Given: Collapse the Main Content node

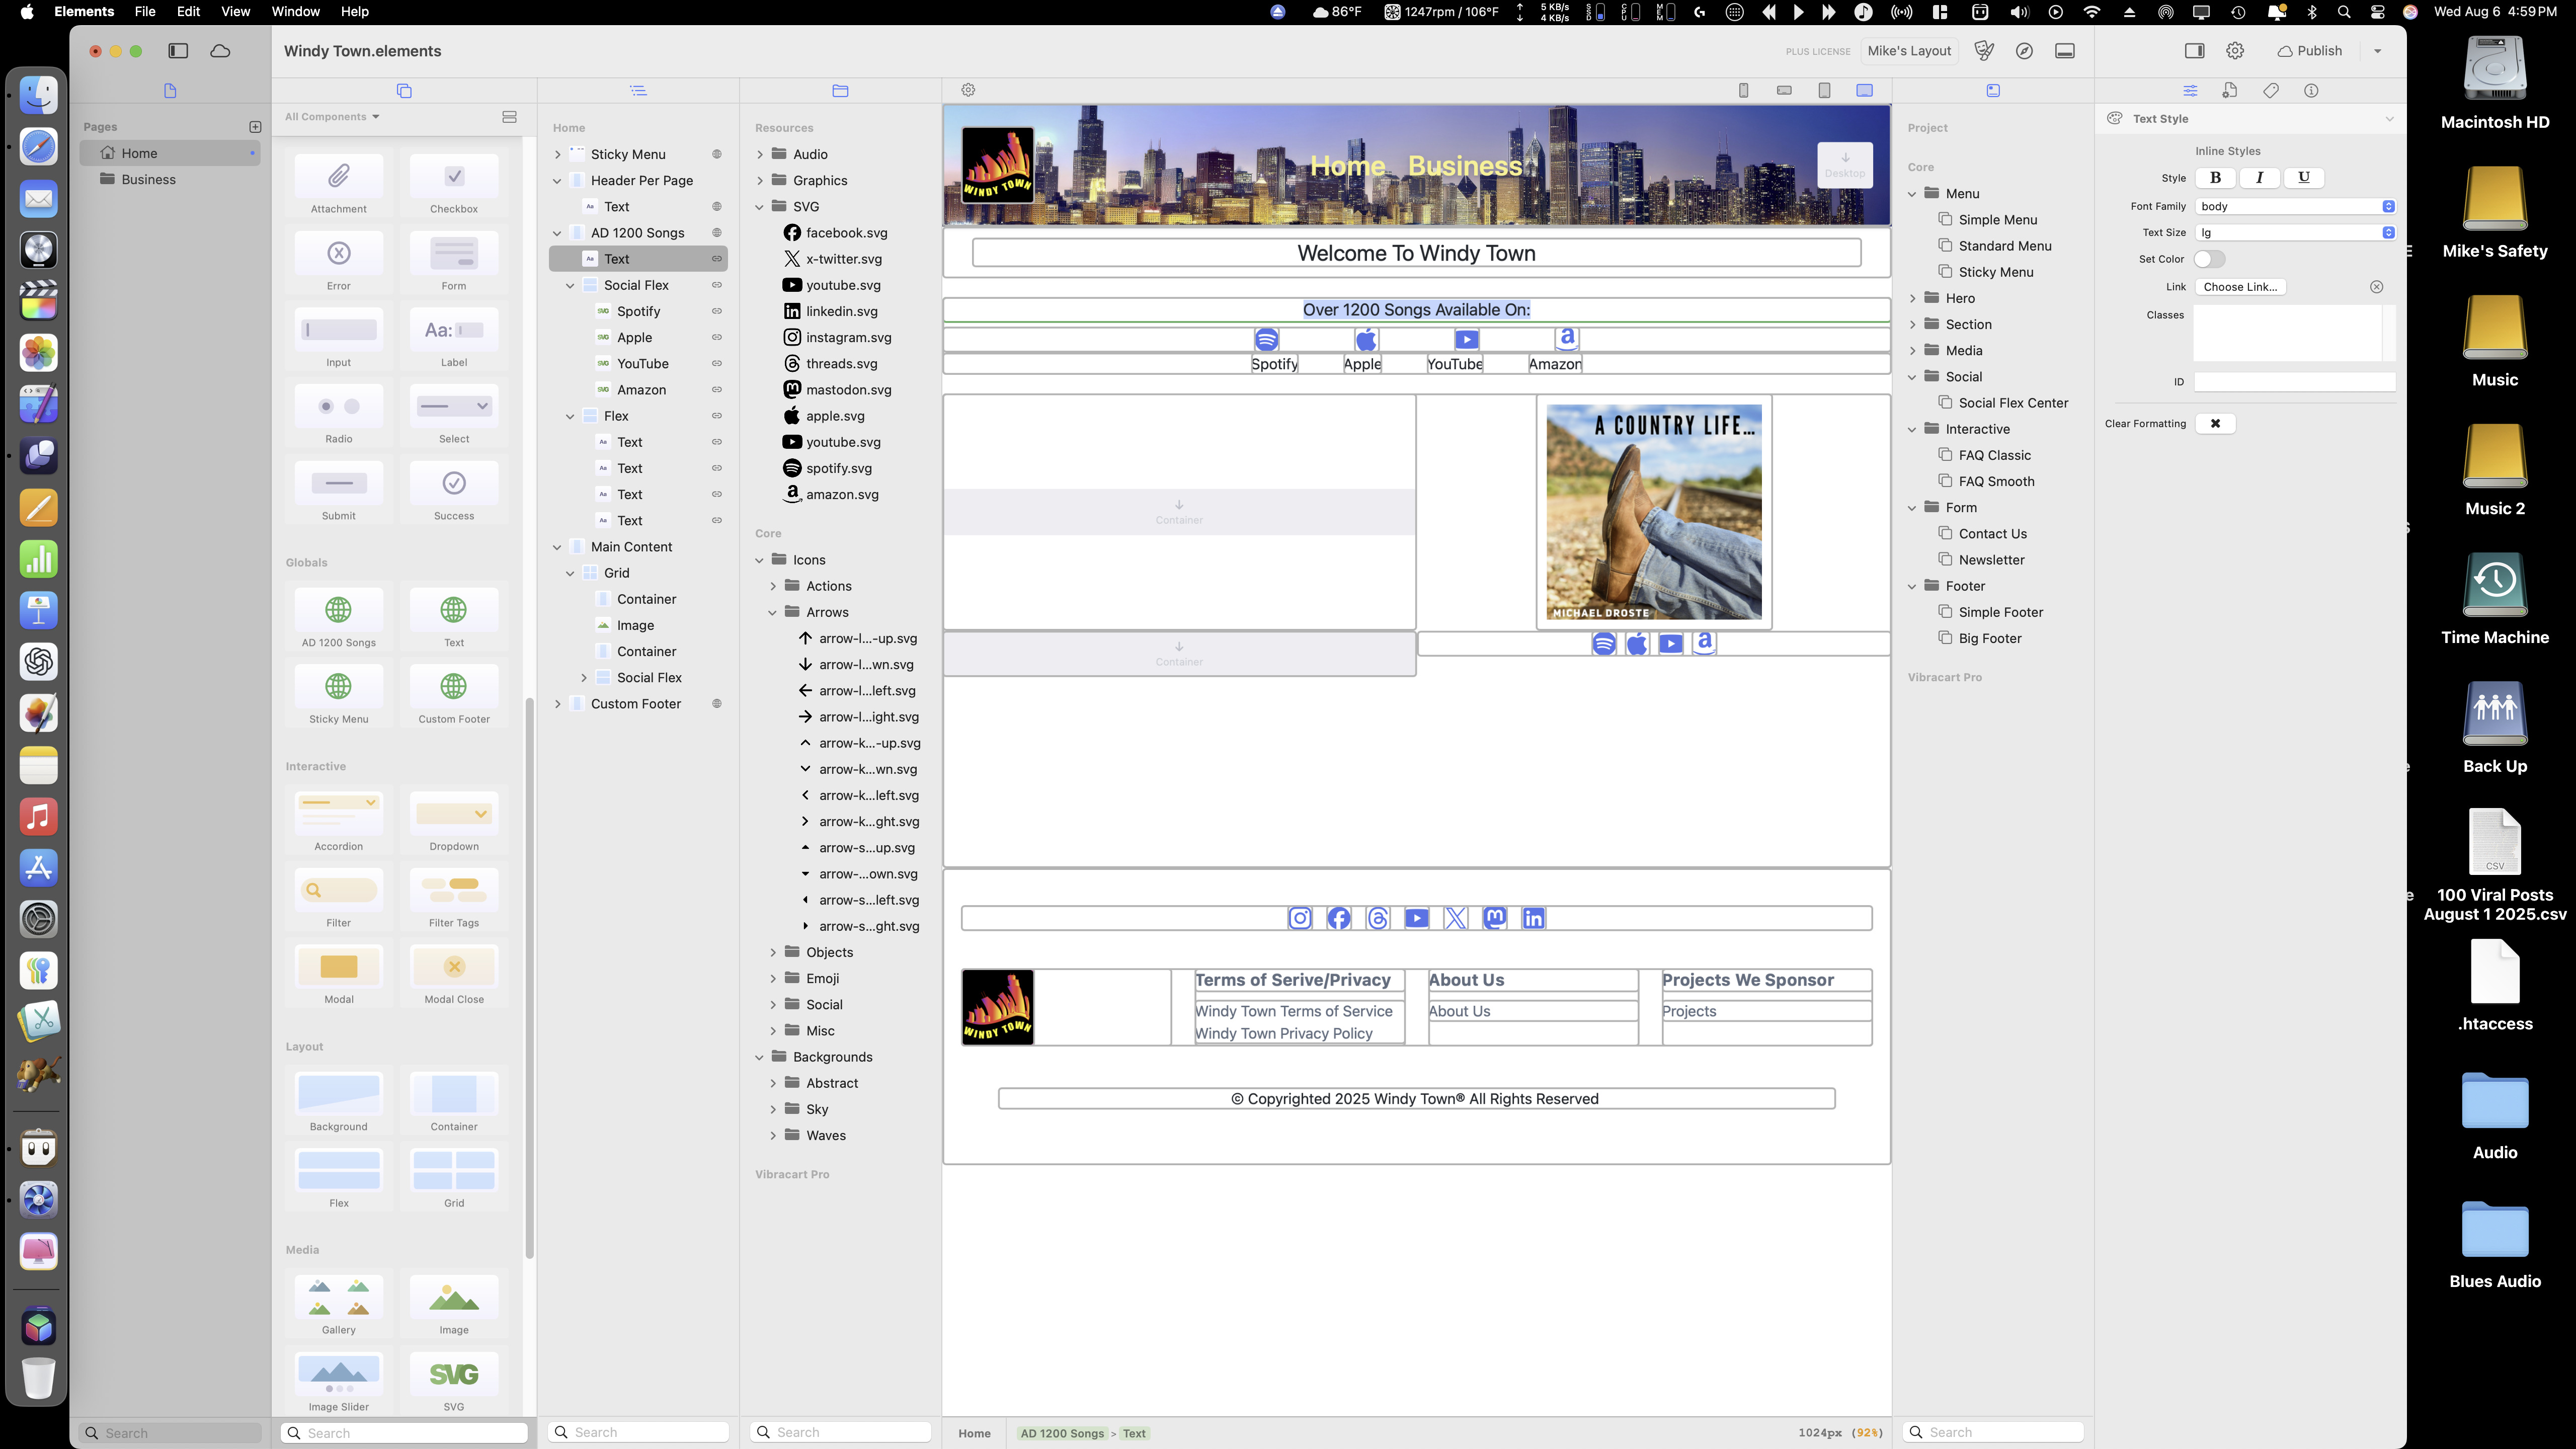Looking at the screenshot, I should tap(558, 547).
